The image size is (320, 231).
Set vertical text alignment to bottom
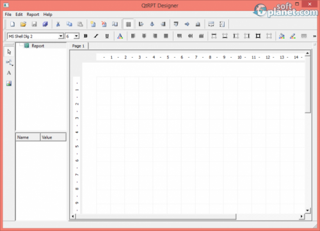tap(201, 36)
